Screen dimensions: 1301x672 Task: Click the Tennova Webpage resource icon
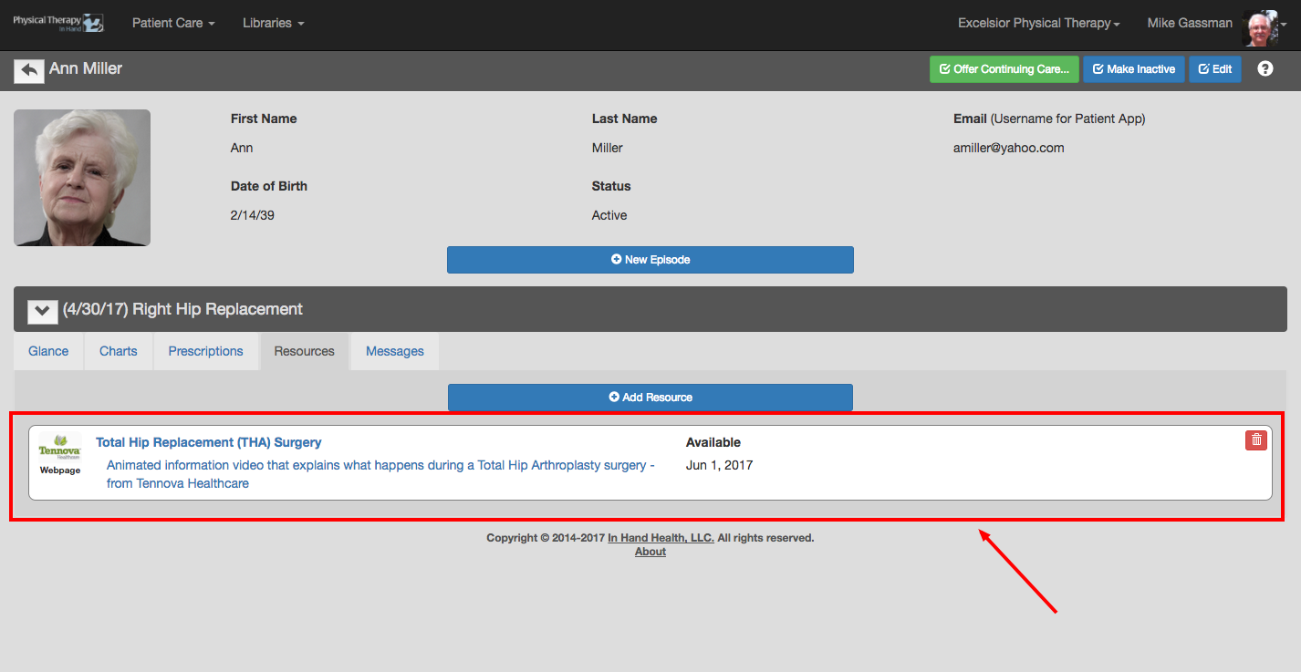point(60,455)
